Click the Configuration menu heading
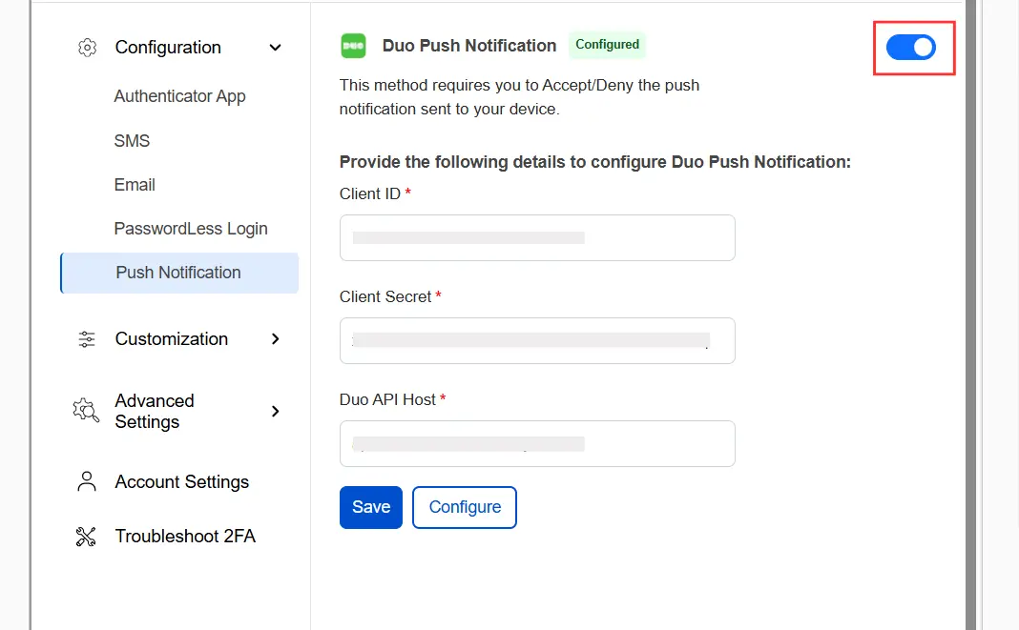Image resolution: width=1019 pixels, height=630 pixels. 168,48
